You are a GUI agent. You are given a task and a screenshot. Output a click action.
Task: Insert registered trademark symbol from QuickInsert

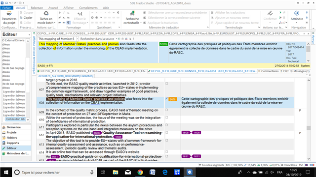point(97,18)
